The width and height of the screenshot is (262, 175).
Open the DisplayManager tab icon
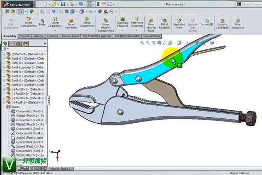pos(25,44)
